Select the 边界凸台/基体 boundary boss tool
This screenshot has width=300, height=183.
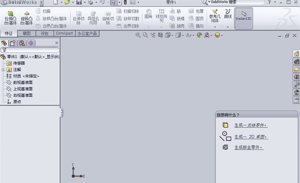point(51,26)
